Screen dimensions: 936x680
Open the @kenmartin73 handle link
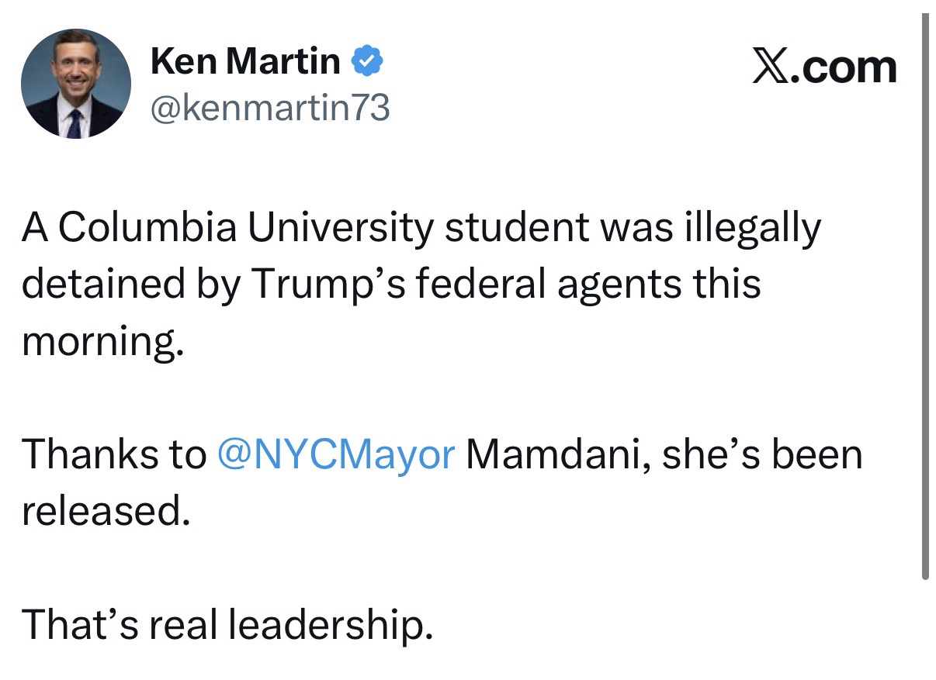269,108
